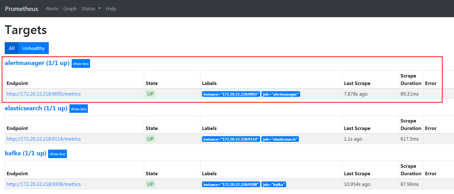Screen dimensions: 454x194
Task: Open the Status dropdown in navbar
Action: click(x=91, y=8)
